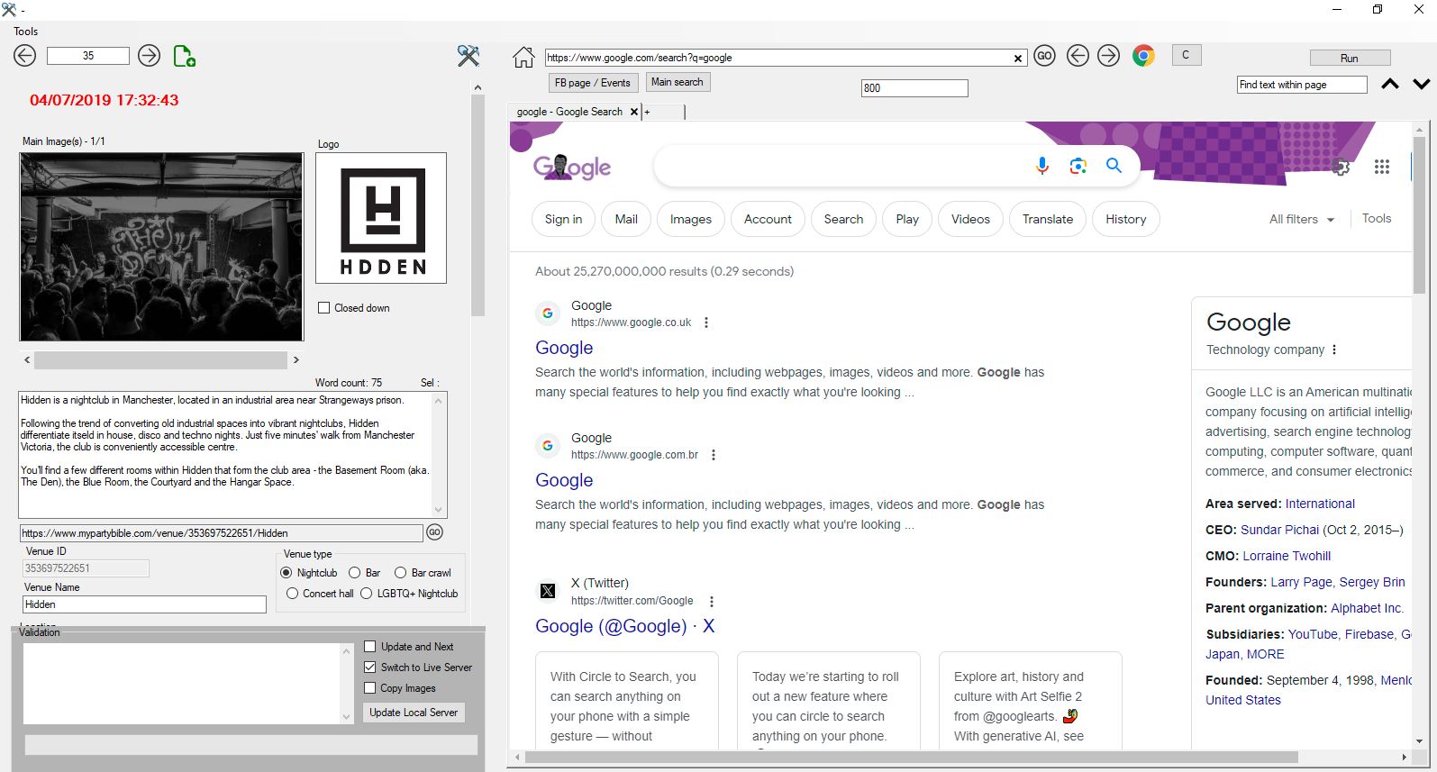This screenshot has width=1437, height=772.
Task: Uncheck Switch to Live Server
Action: pyautogui.click(x=369, y=668)
